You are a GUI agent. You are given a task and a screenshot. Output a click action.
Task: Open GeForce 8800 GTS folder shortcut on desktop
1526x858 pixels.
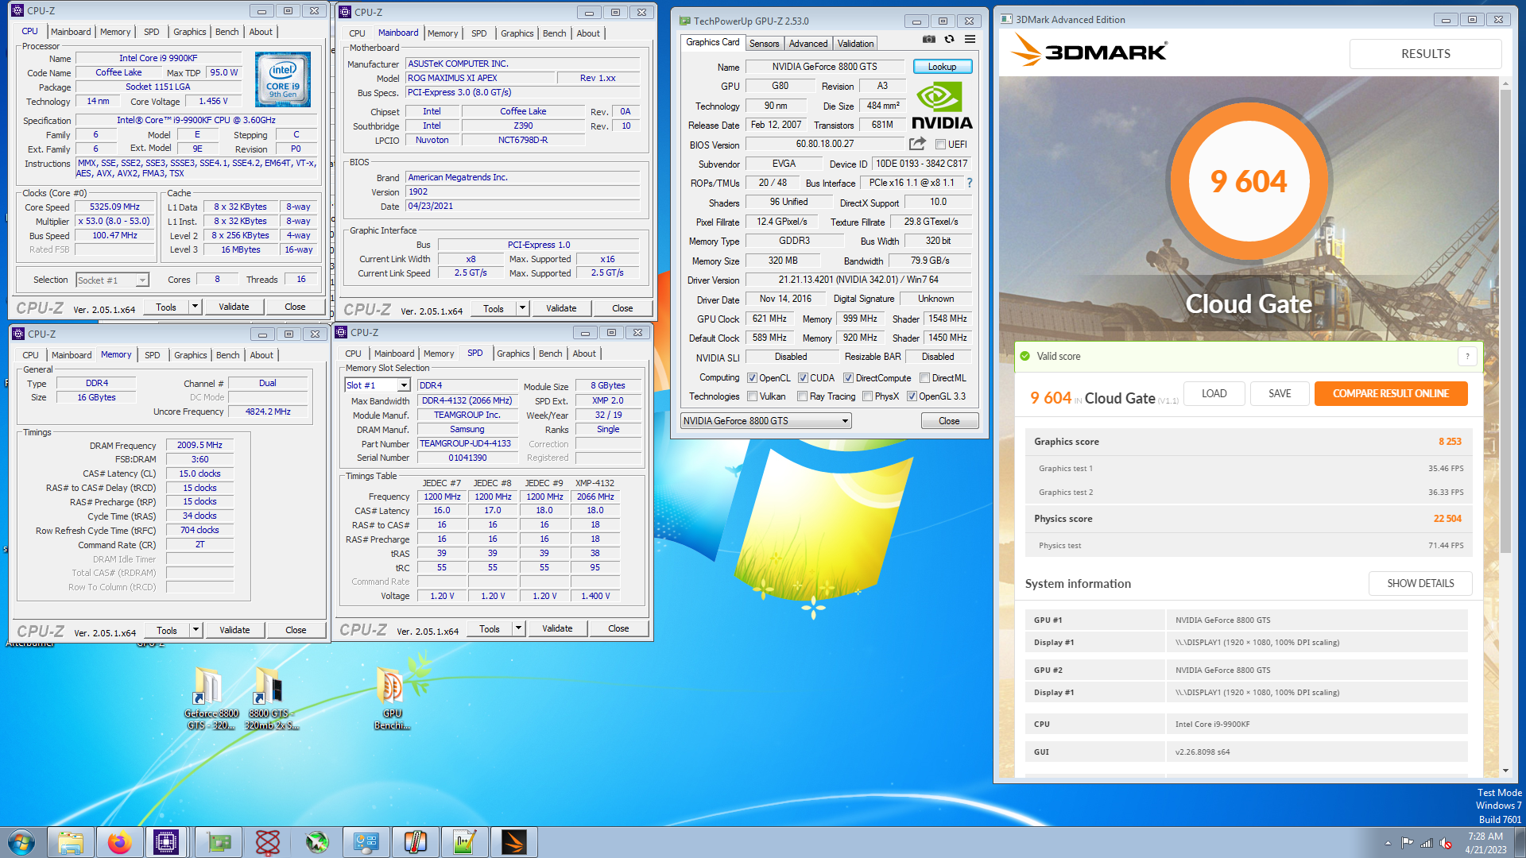pyautogui.click(x=211, y=698)
